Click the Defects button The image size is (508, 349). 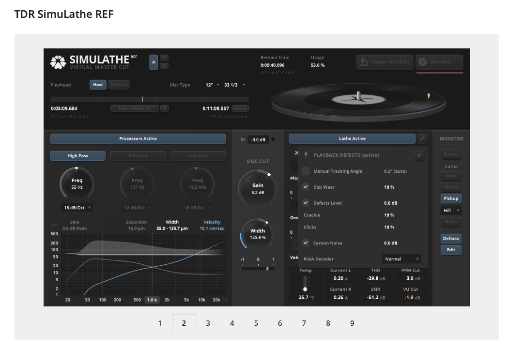click(x=451, y=239)
